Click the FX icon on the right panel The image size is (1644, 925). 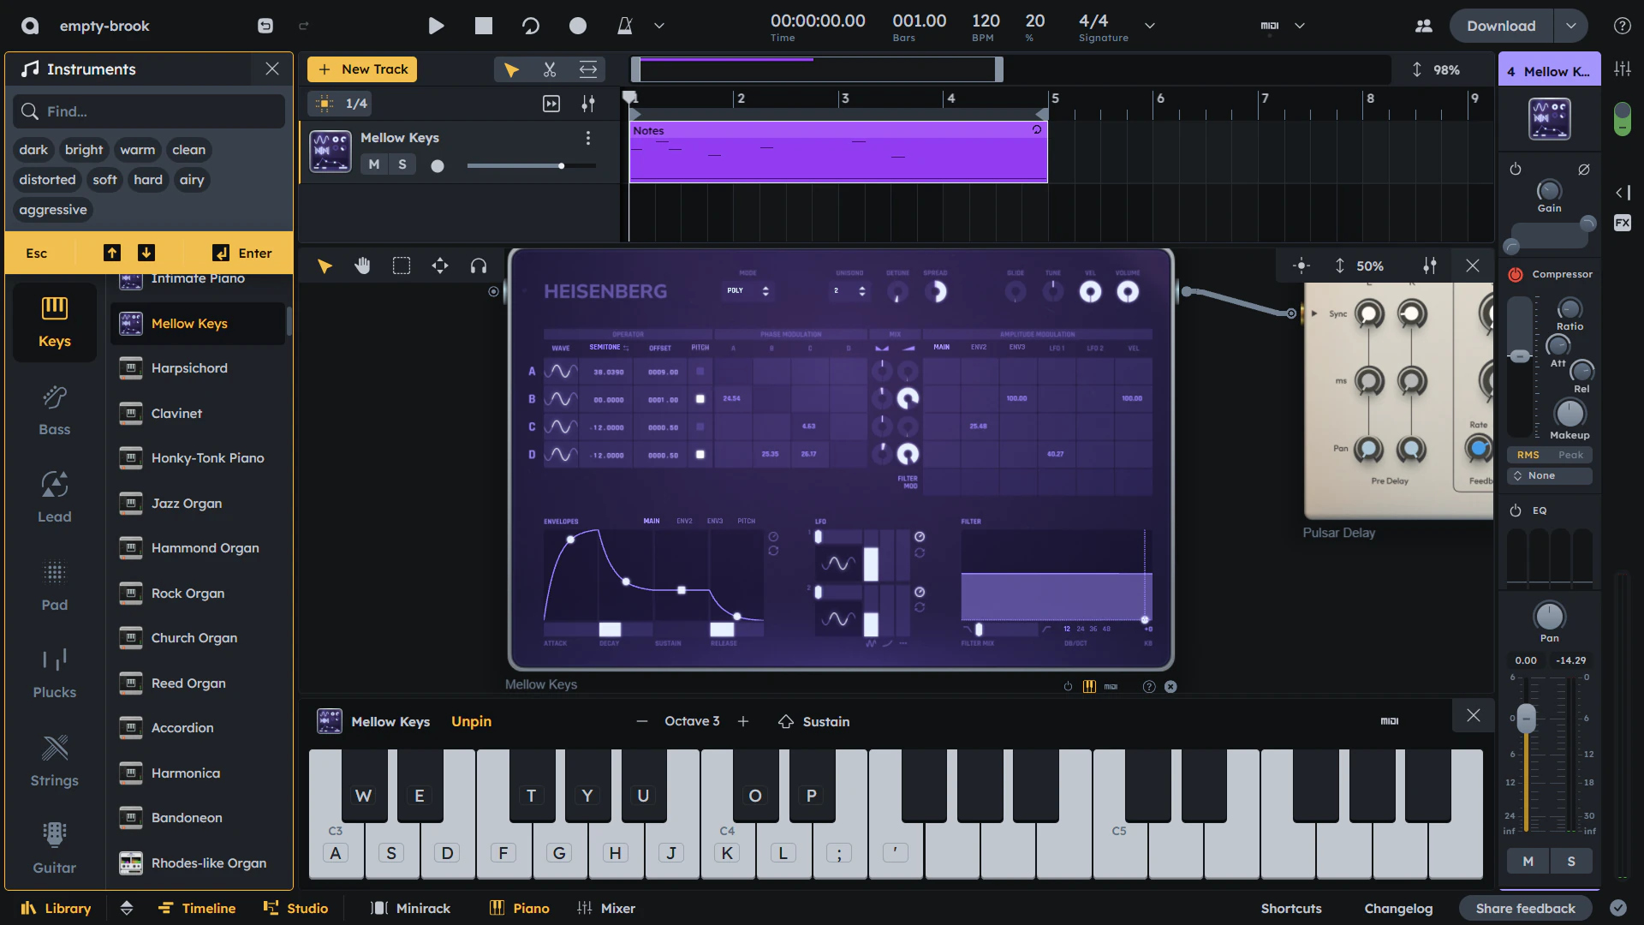[1623, 223]
